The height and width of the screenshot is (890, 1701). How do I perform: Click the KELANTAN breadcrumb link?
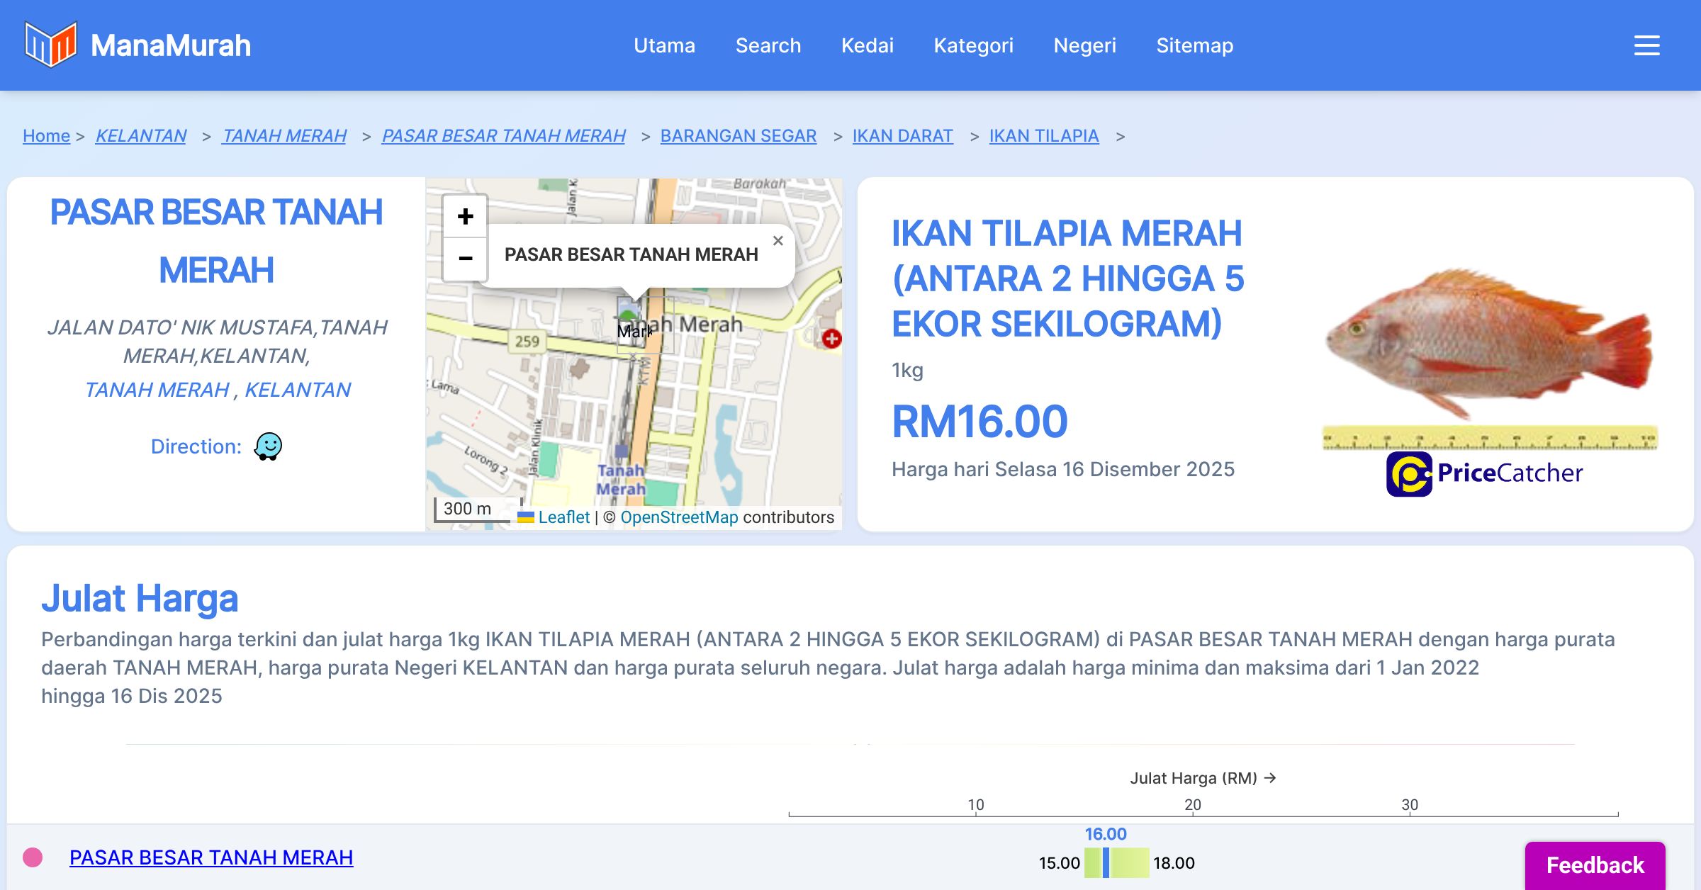click(140, 135)
